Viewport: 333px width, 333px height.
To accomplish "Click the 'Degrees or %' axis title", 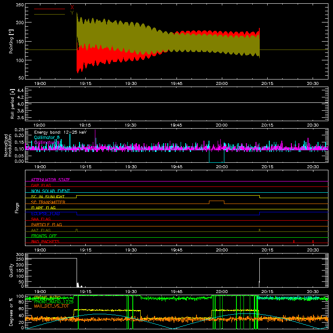I will click(11, 312).
